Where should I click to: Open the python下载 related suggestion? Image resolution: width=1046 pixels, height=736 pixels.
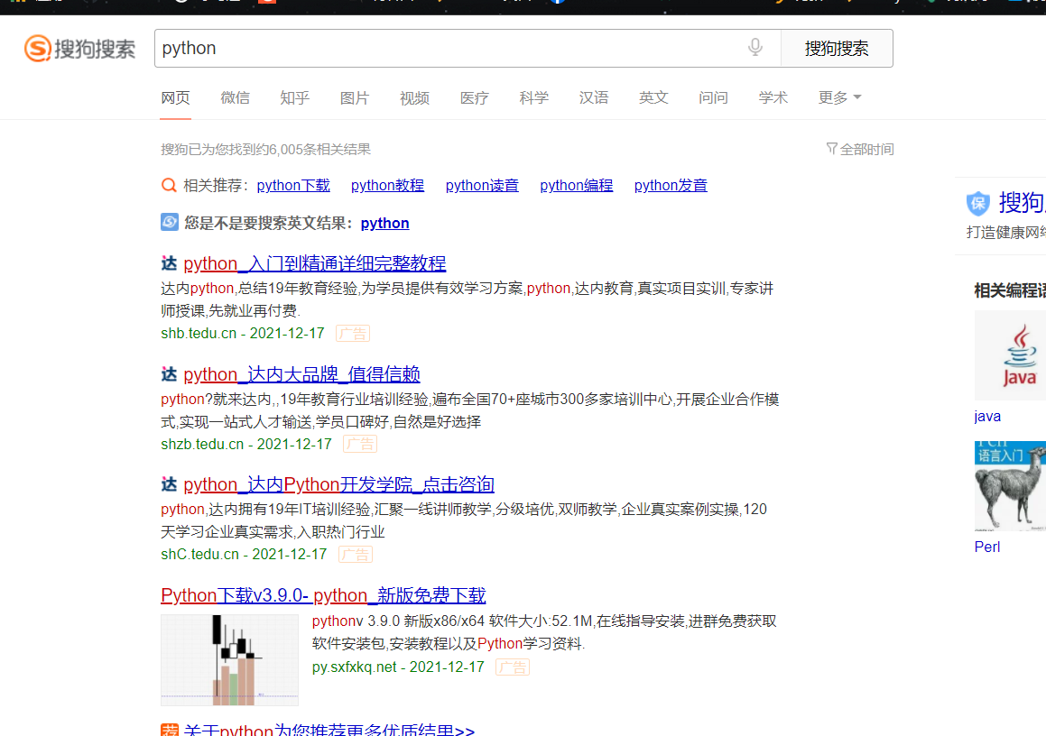coord(293,185)
